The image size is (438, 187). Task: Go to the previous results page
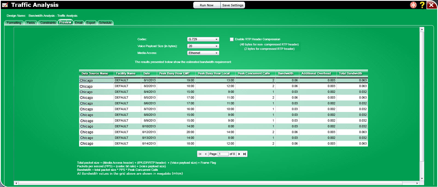pos(205,154)
